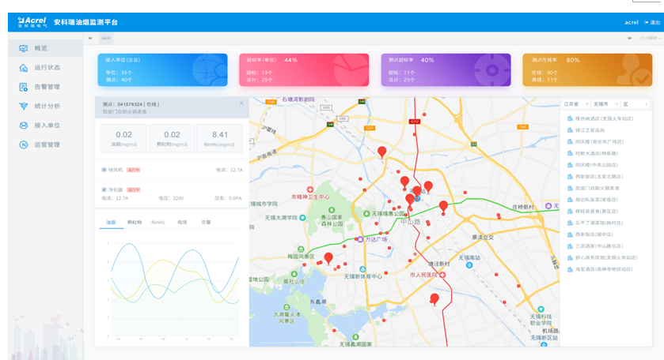Select 海友酒店 in the site list
The height and width of the screenshot is (360, 664).
click(x=603, y=269)
